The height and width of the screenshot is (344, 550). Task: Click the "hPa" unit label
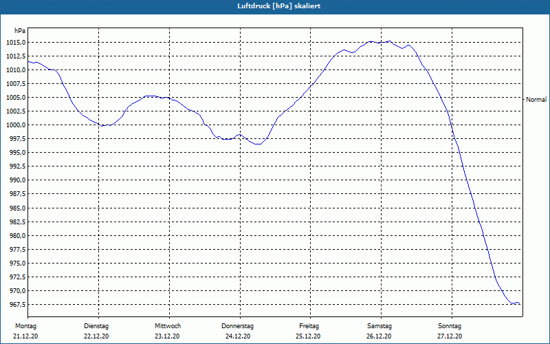tap(20, 31)
